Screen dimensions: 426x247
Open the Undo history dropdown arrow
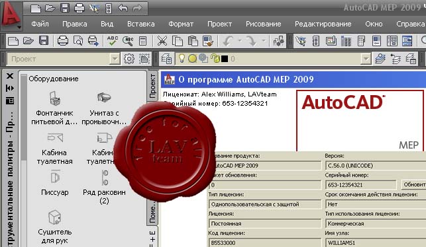pyautogui.click(x=240, y=41)
